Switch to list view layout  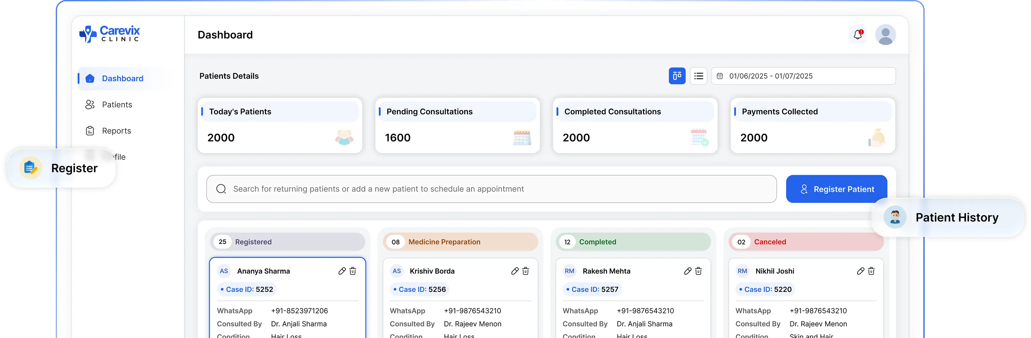pyautogui.click(x=698, y=76)
